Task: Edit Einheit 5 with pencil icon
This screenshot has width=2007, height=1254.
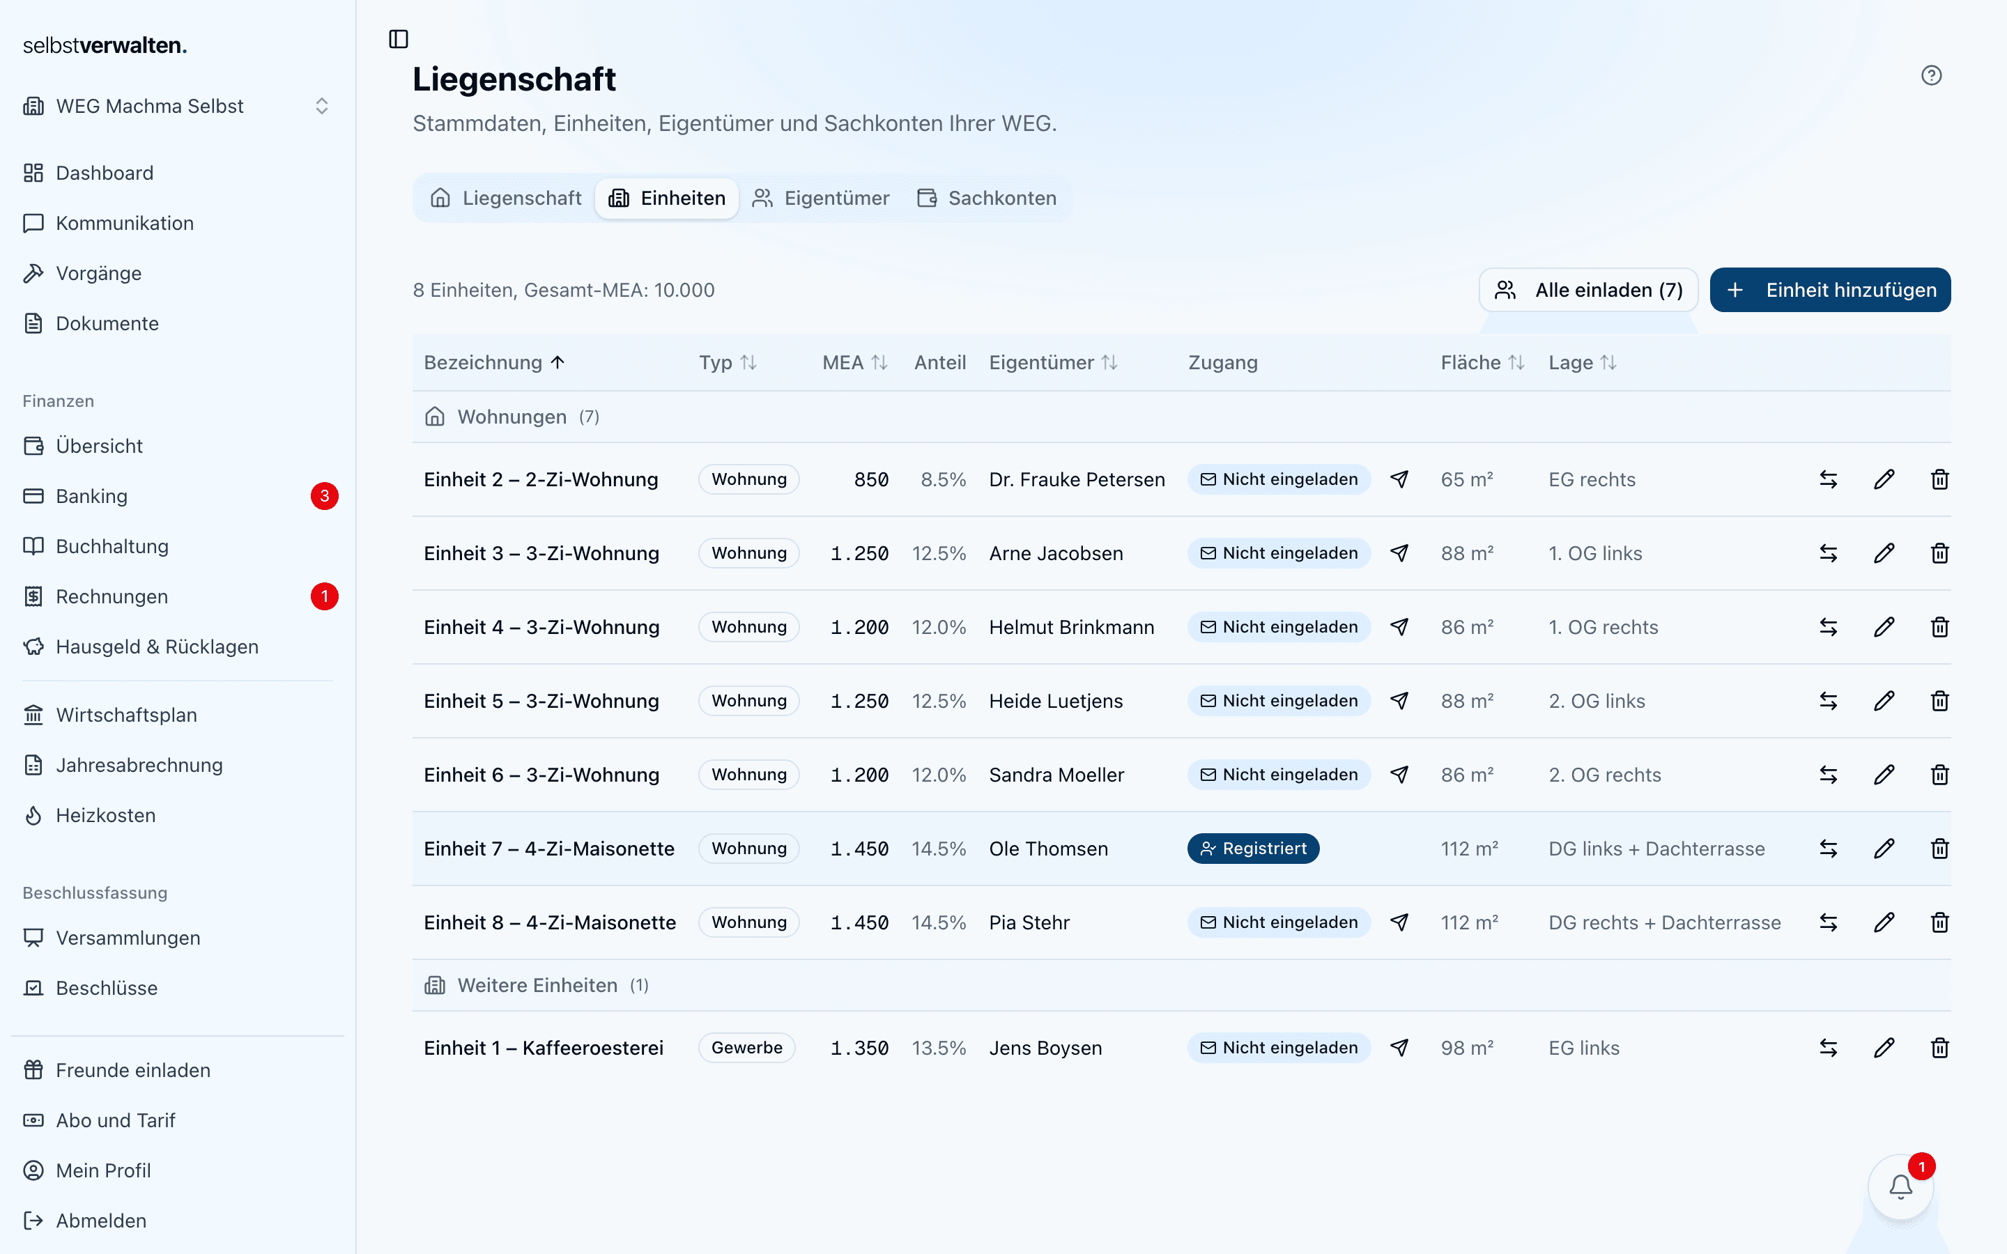Action: 1884,701
